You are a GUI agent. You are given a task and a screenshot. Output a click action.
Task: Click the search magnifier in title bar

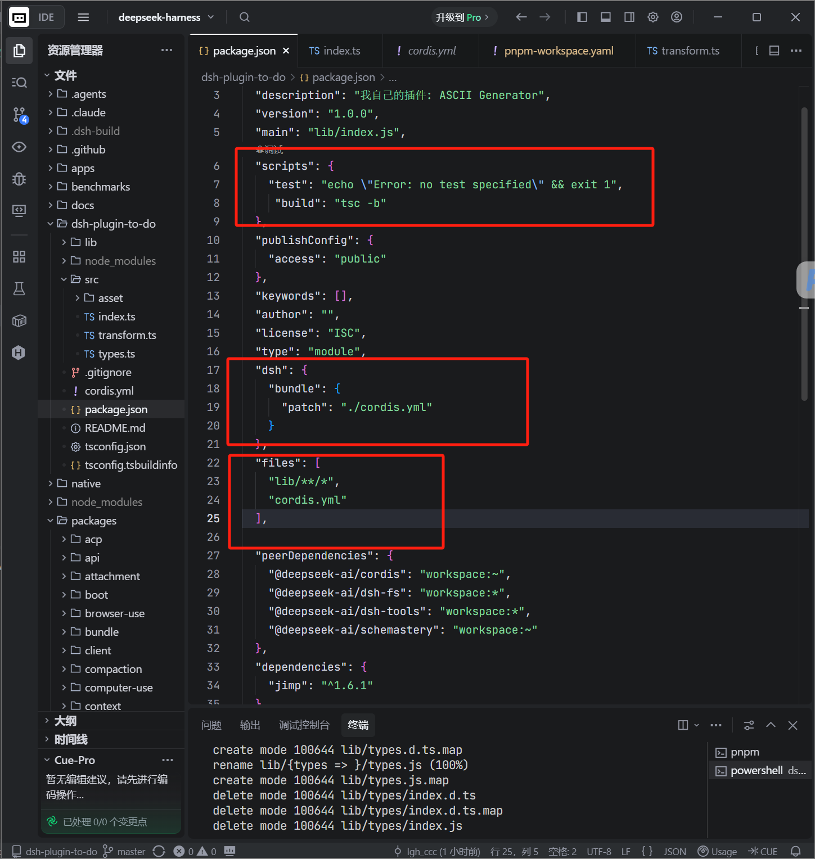pos(244,17)
